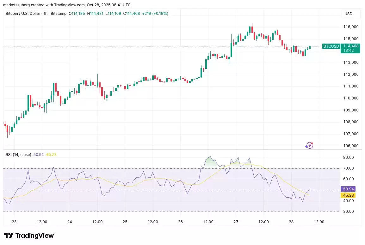Click the AI lightning spark icon on the chart
365x245 pixels.
[309, 145]
